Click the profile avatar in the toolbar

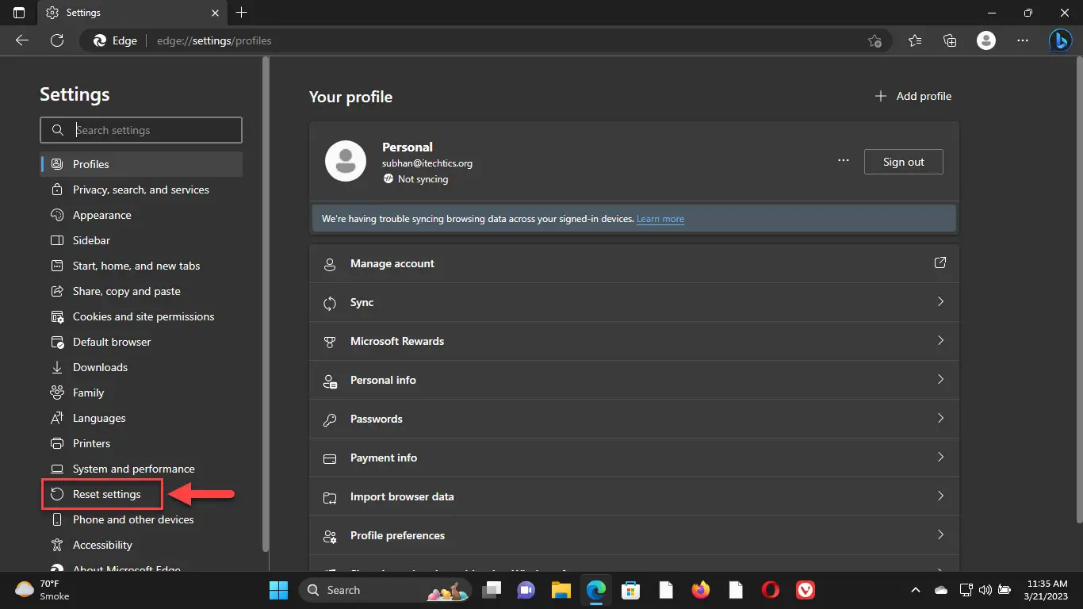tap(986, 40)
